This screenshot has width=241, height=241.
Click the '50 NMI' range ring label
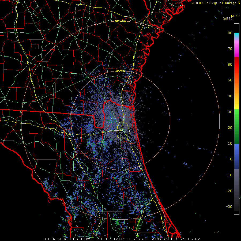coord(120,71)
